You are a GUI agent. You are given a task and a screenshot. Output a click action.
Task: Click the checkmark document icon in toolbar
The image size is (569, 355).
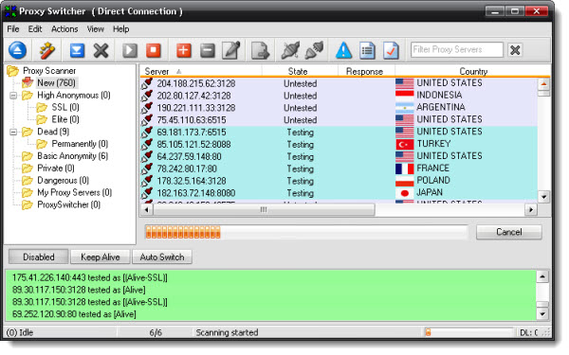pyautogui.click(x=391, y=50)
